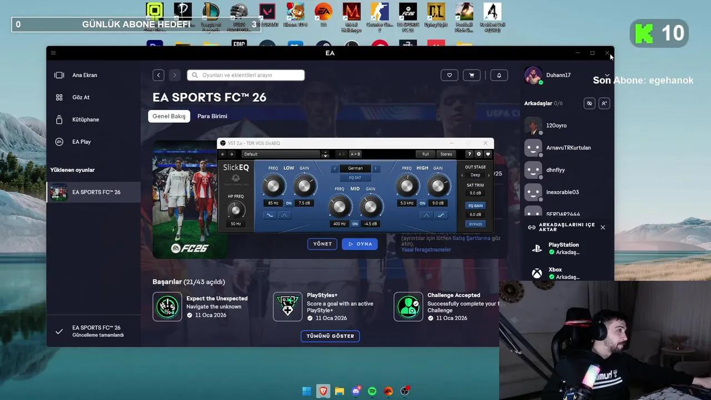
Task: Open the notifications bell icon
Action: (499, 75)
